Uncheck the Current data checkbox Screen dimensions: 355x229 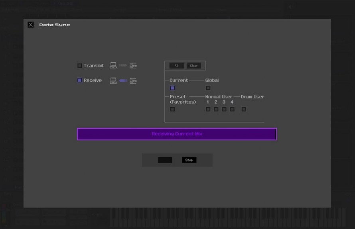(x=172, y=88)
